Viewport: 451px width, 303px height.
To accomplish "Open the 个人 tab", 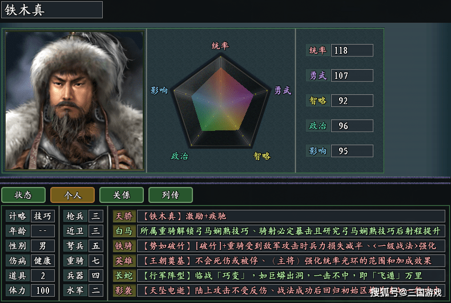I will (x=73, y=195).
